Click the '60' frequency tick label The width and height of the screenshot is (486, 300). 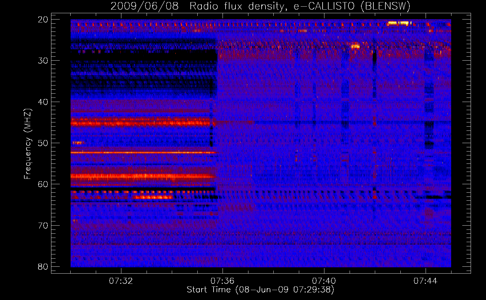[x=43, y=184]
